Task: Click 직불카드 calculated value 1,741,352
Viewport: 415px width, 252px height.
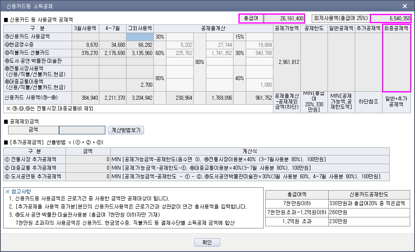Action: click(x=219, y=53)
